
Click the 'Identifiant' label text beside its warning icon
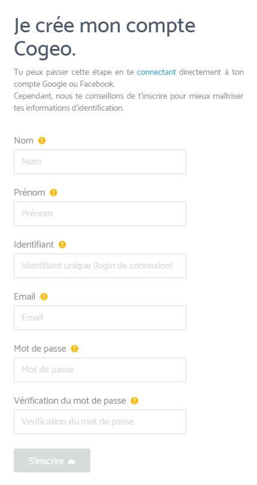(34, 245)
